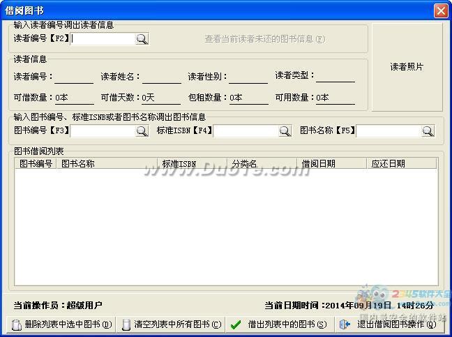This screenshot has height=337, width=452.
Task: Open 查看当前读者未还的图书信息 link
Action: click(x=264, y=40)
